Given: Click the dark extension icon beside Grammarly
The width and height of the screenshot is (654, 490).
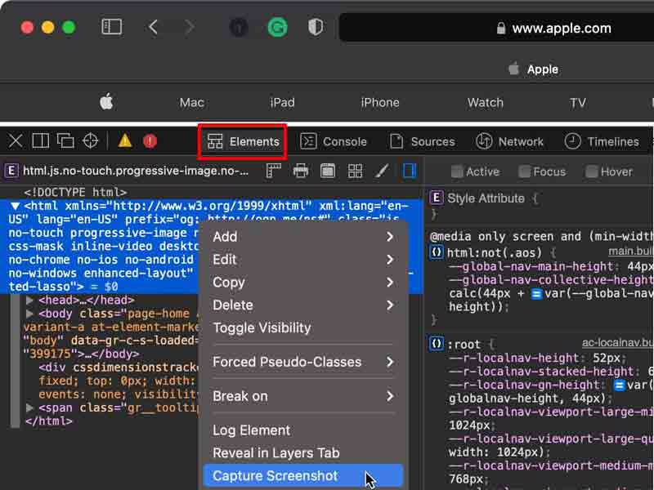Looking at the screenshot, I should [239, 28].
